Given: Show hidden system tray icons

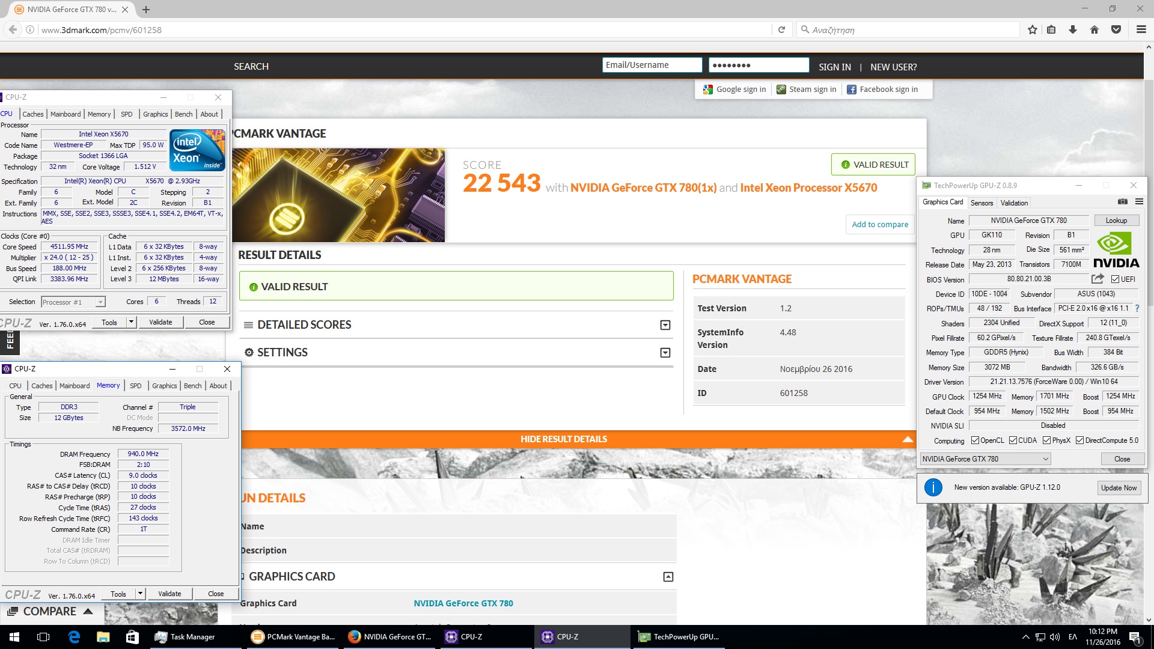Looking at the screenshot, I should coord(1025,637).
